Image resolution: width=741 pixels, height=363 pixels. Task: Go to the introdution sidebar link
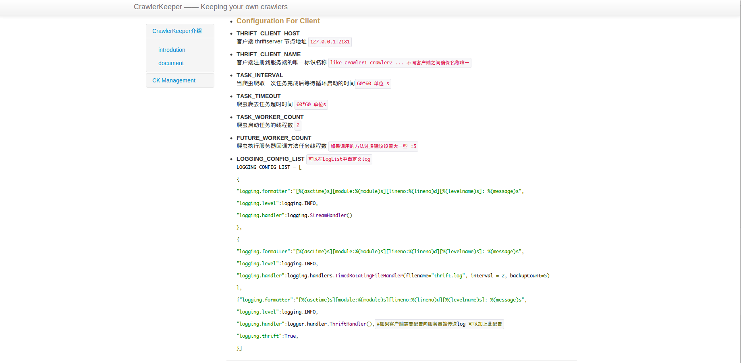172,50
